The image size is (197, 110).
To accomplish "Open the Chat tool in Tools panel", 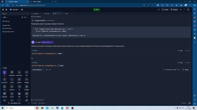I will (x=27, y=73).
